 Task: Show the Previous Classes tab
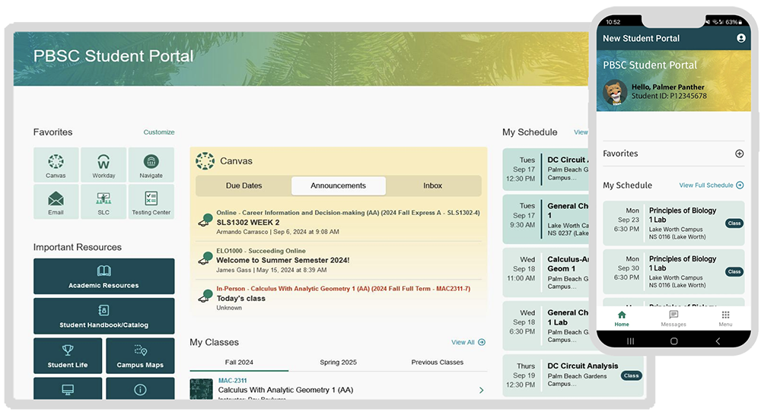[437, 363]
